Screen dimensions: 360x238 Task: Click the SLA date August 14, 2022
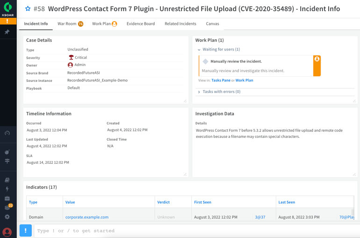48,163
